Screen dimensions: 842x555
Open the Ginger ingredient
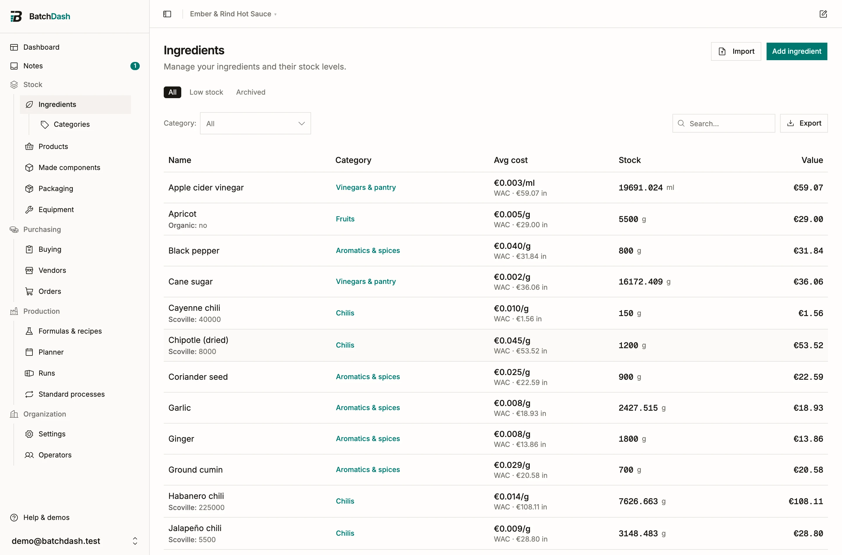(x=181, y=438)
